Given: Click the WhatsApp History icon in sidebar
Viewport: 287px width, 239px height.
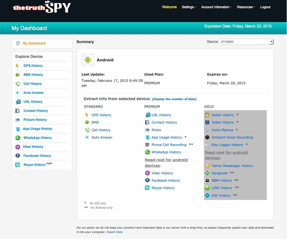Looking at the screenshot, I should (18, 138).
